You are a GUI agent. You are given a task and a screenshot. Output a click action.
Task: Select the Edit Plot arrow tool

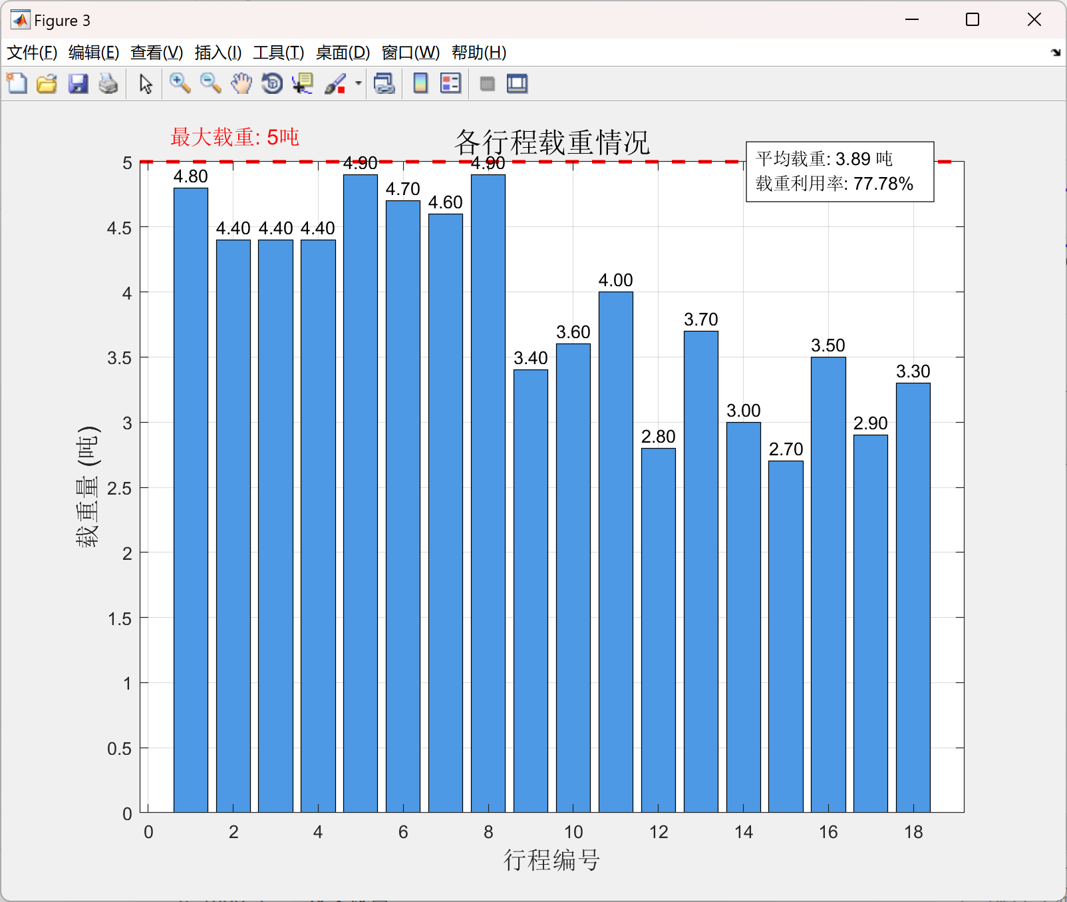tap(146, 83)
